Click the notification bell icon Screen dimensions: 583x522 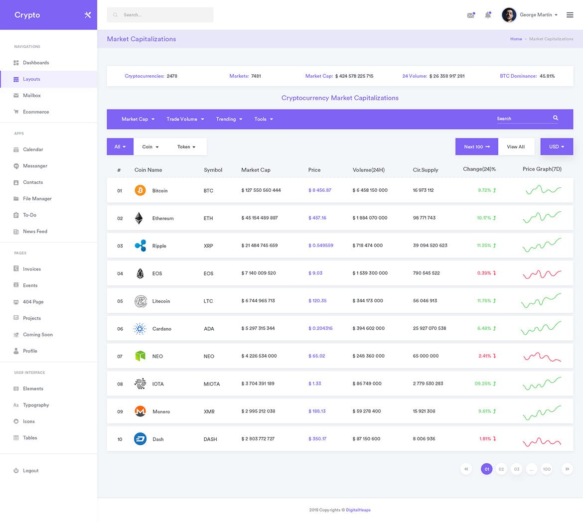[488, 14]
